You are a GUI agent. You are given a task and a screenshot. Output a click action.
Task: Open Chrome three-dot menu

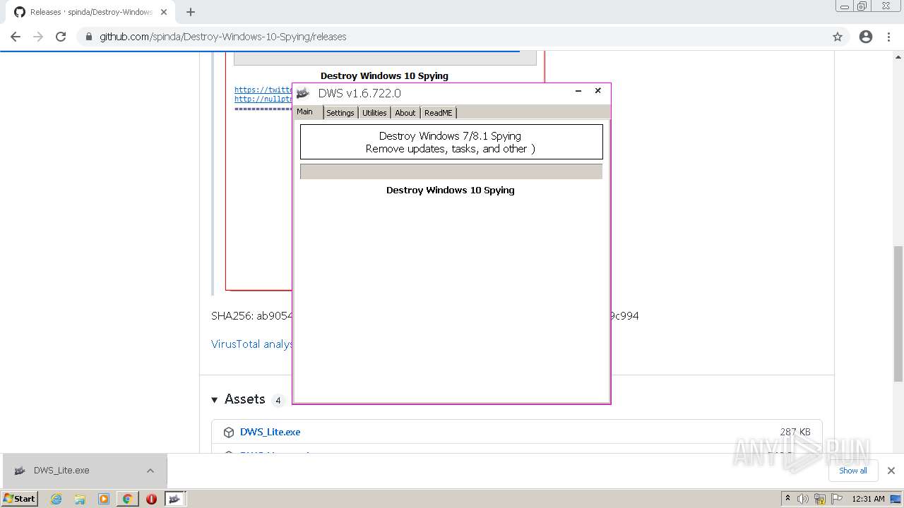pos(889,37)
